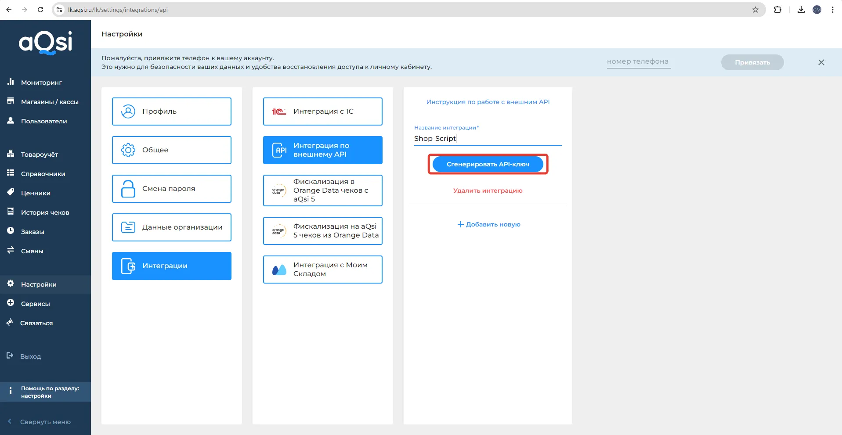Click the Смена пароля lock icon
The image size is (842, 435).
(128, 189)
